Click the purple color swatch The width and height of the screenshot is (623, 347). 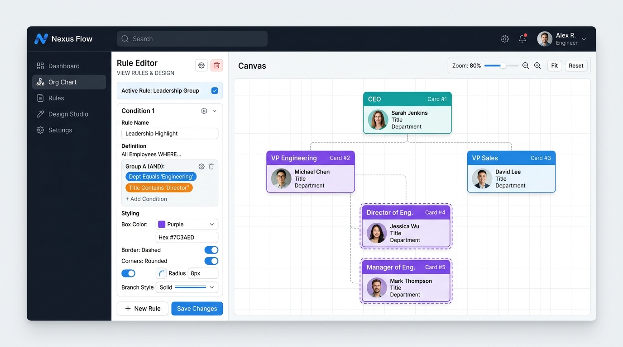click(x=162, y=225)
